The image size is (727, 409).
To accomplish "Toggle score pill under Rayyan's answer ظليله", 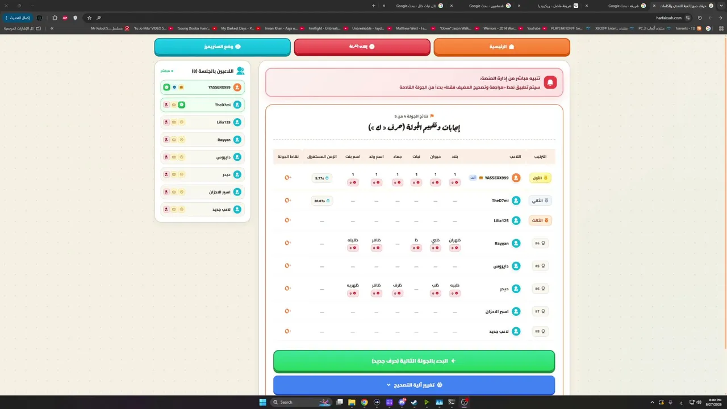I will pyautogui.click(x=353, y=248).
